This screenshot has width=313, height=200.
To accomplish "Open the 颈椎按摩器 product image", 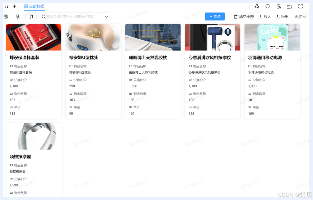I will pos(33,136).
